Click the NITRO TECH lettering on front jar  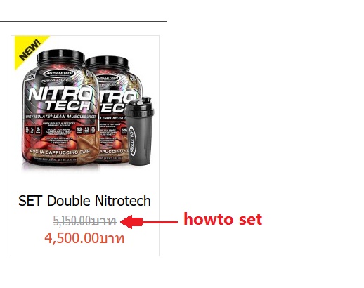click(60, 98)
